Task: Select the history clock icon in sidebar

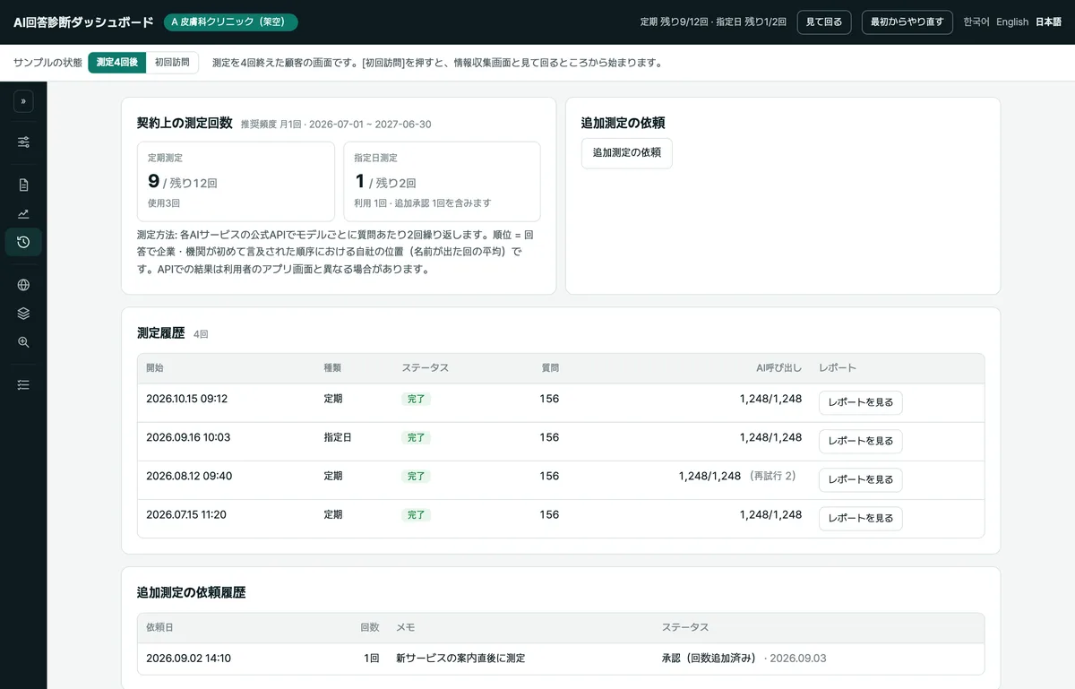Action: pos(23,242)
